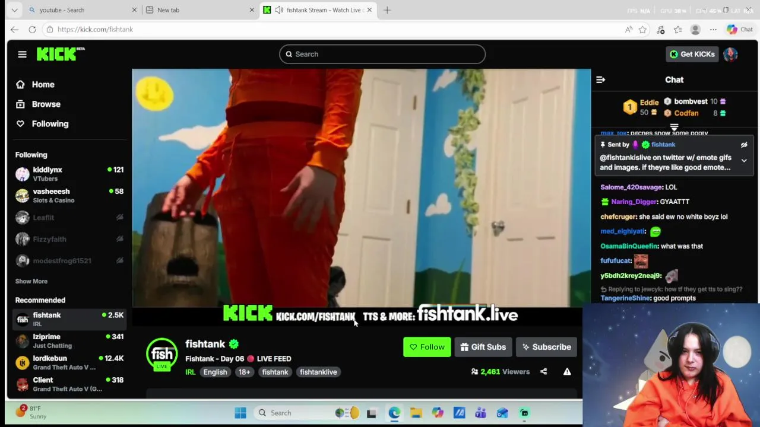Click the fishtank verified badge
The width and height of the screenshot is (760, 427).
pyautogui.click(x=234, y=344)
